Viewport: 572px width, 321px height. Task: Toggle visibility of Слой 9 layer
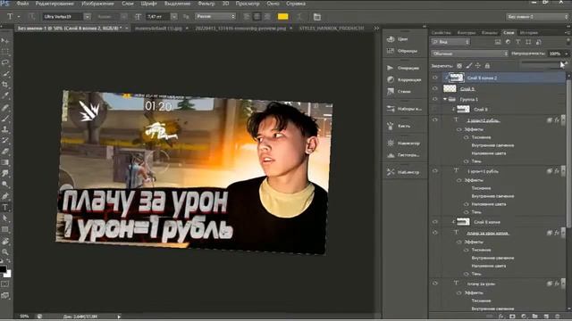click(435, 88)
